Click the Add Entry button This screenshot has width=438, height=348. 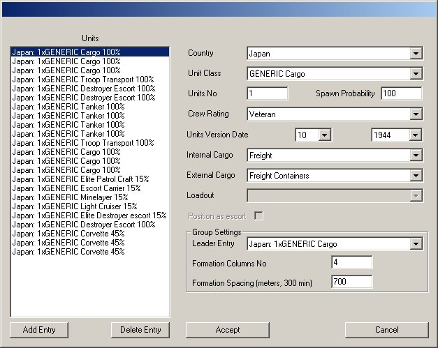click(x=39, y=330)
